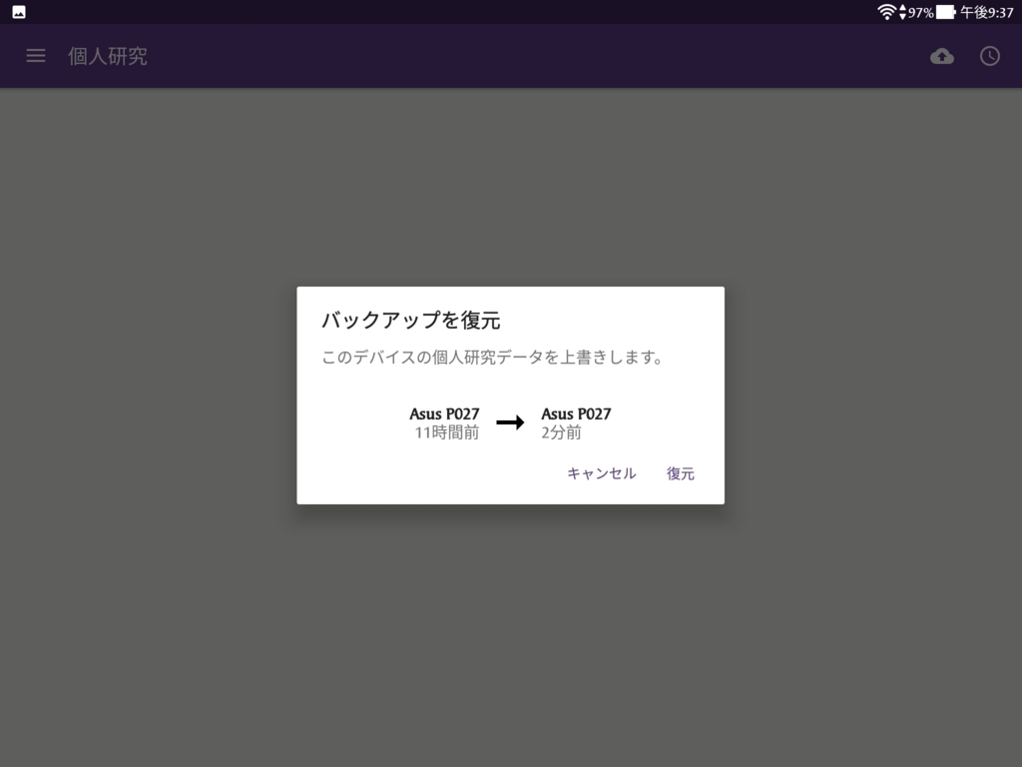
Task: Tap the 個人研究 title
Action: coord(108,56)
